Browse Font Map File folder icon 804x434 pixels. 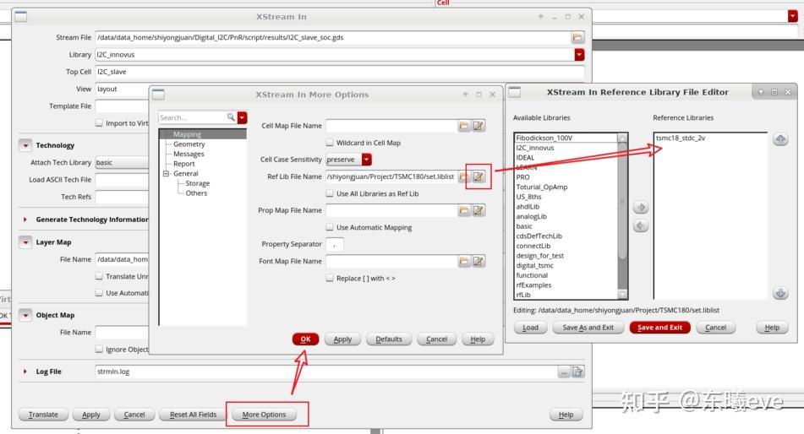[x=464, y=261]
